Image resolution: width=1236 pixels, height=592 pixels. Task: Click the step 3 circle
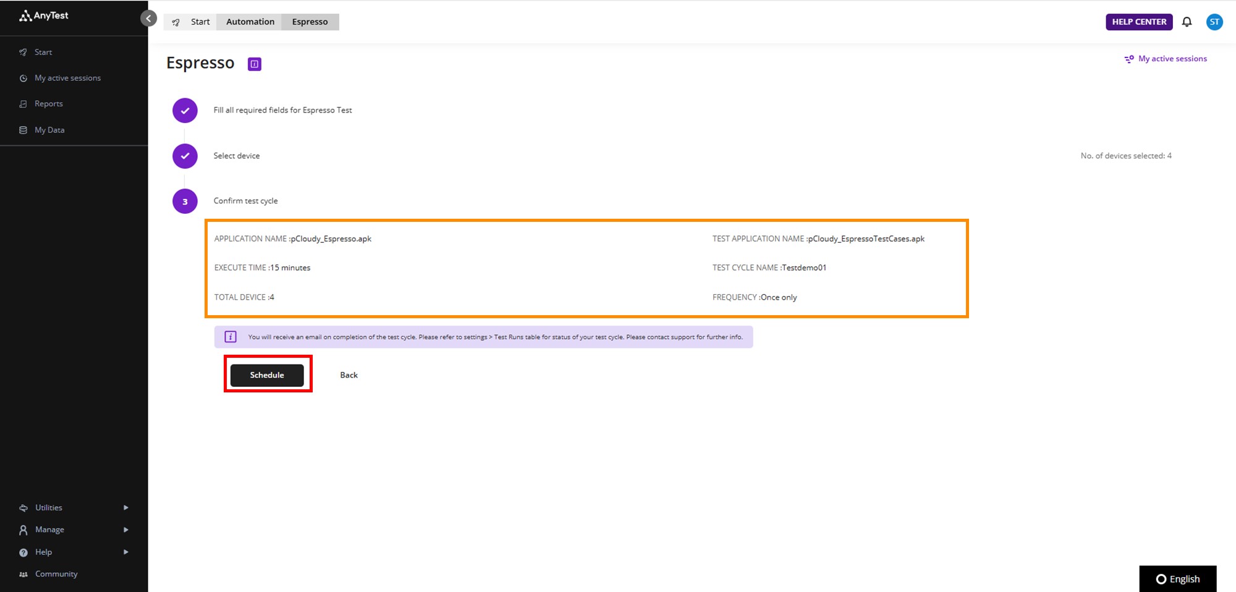point(185,201)
